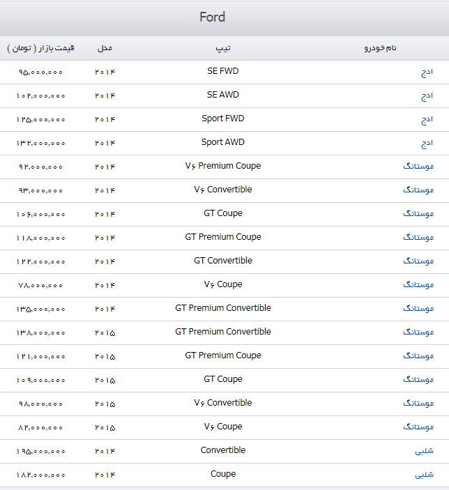The height and width of the screenshot is (490, 449).
Task: Open موستانگ link for 2015 GT Premium Coupe
Action: 418,355
